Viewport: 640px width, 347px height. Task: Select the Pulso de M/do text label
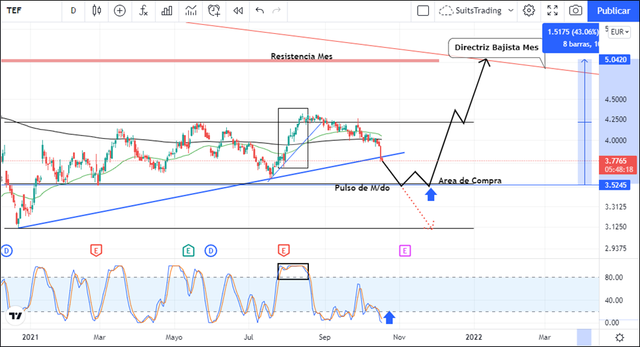pos(362,188)
